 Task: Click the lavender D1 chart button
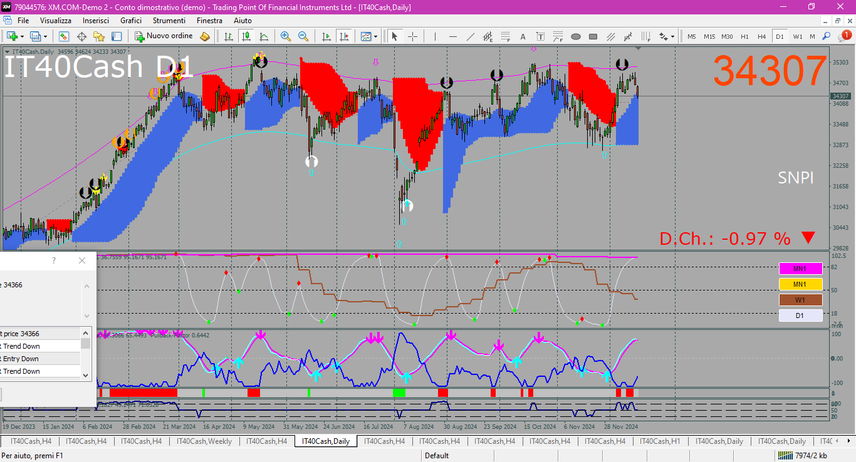pos(800,316)
